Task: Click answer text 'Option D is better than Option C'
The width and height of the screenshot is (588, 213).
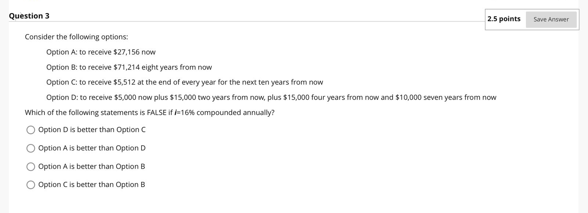Action: click(92, 130)
